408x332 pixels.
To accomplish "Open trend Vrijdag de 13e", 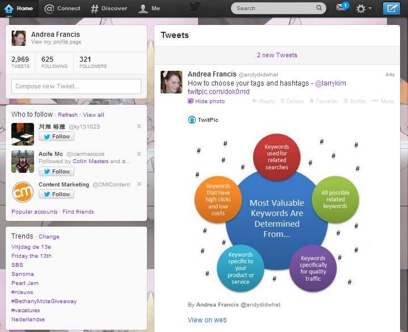I will (x=31, y=247).
